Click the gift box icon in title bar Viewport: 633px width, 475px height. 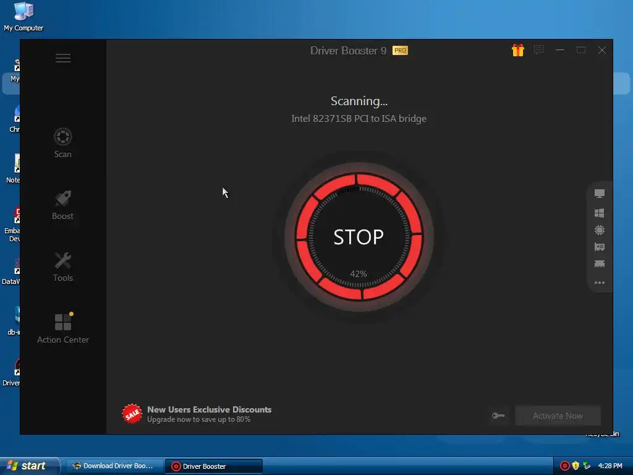tap(518, 50)
